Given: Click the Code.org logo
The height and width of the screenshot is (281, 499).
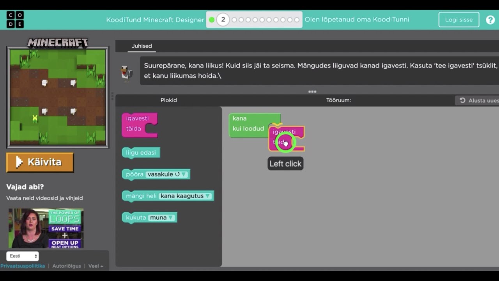Looking at the screenshot, I should pos(15,20).
